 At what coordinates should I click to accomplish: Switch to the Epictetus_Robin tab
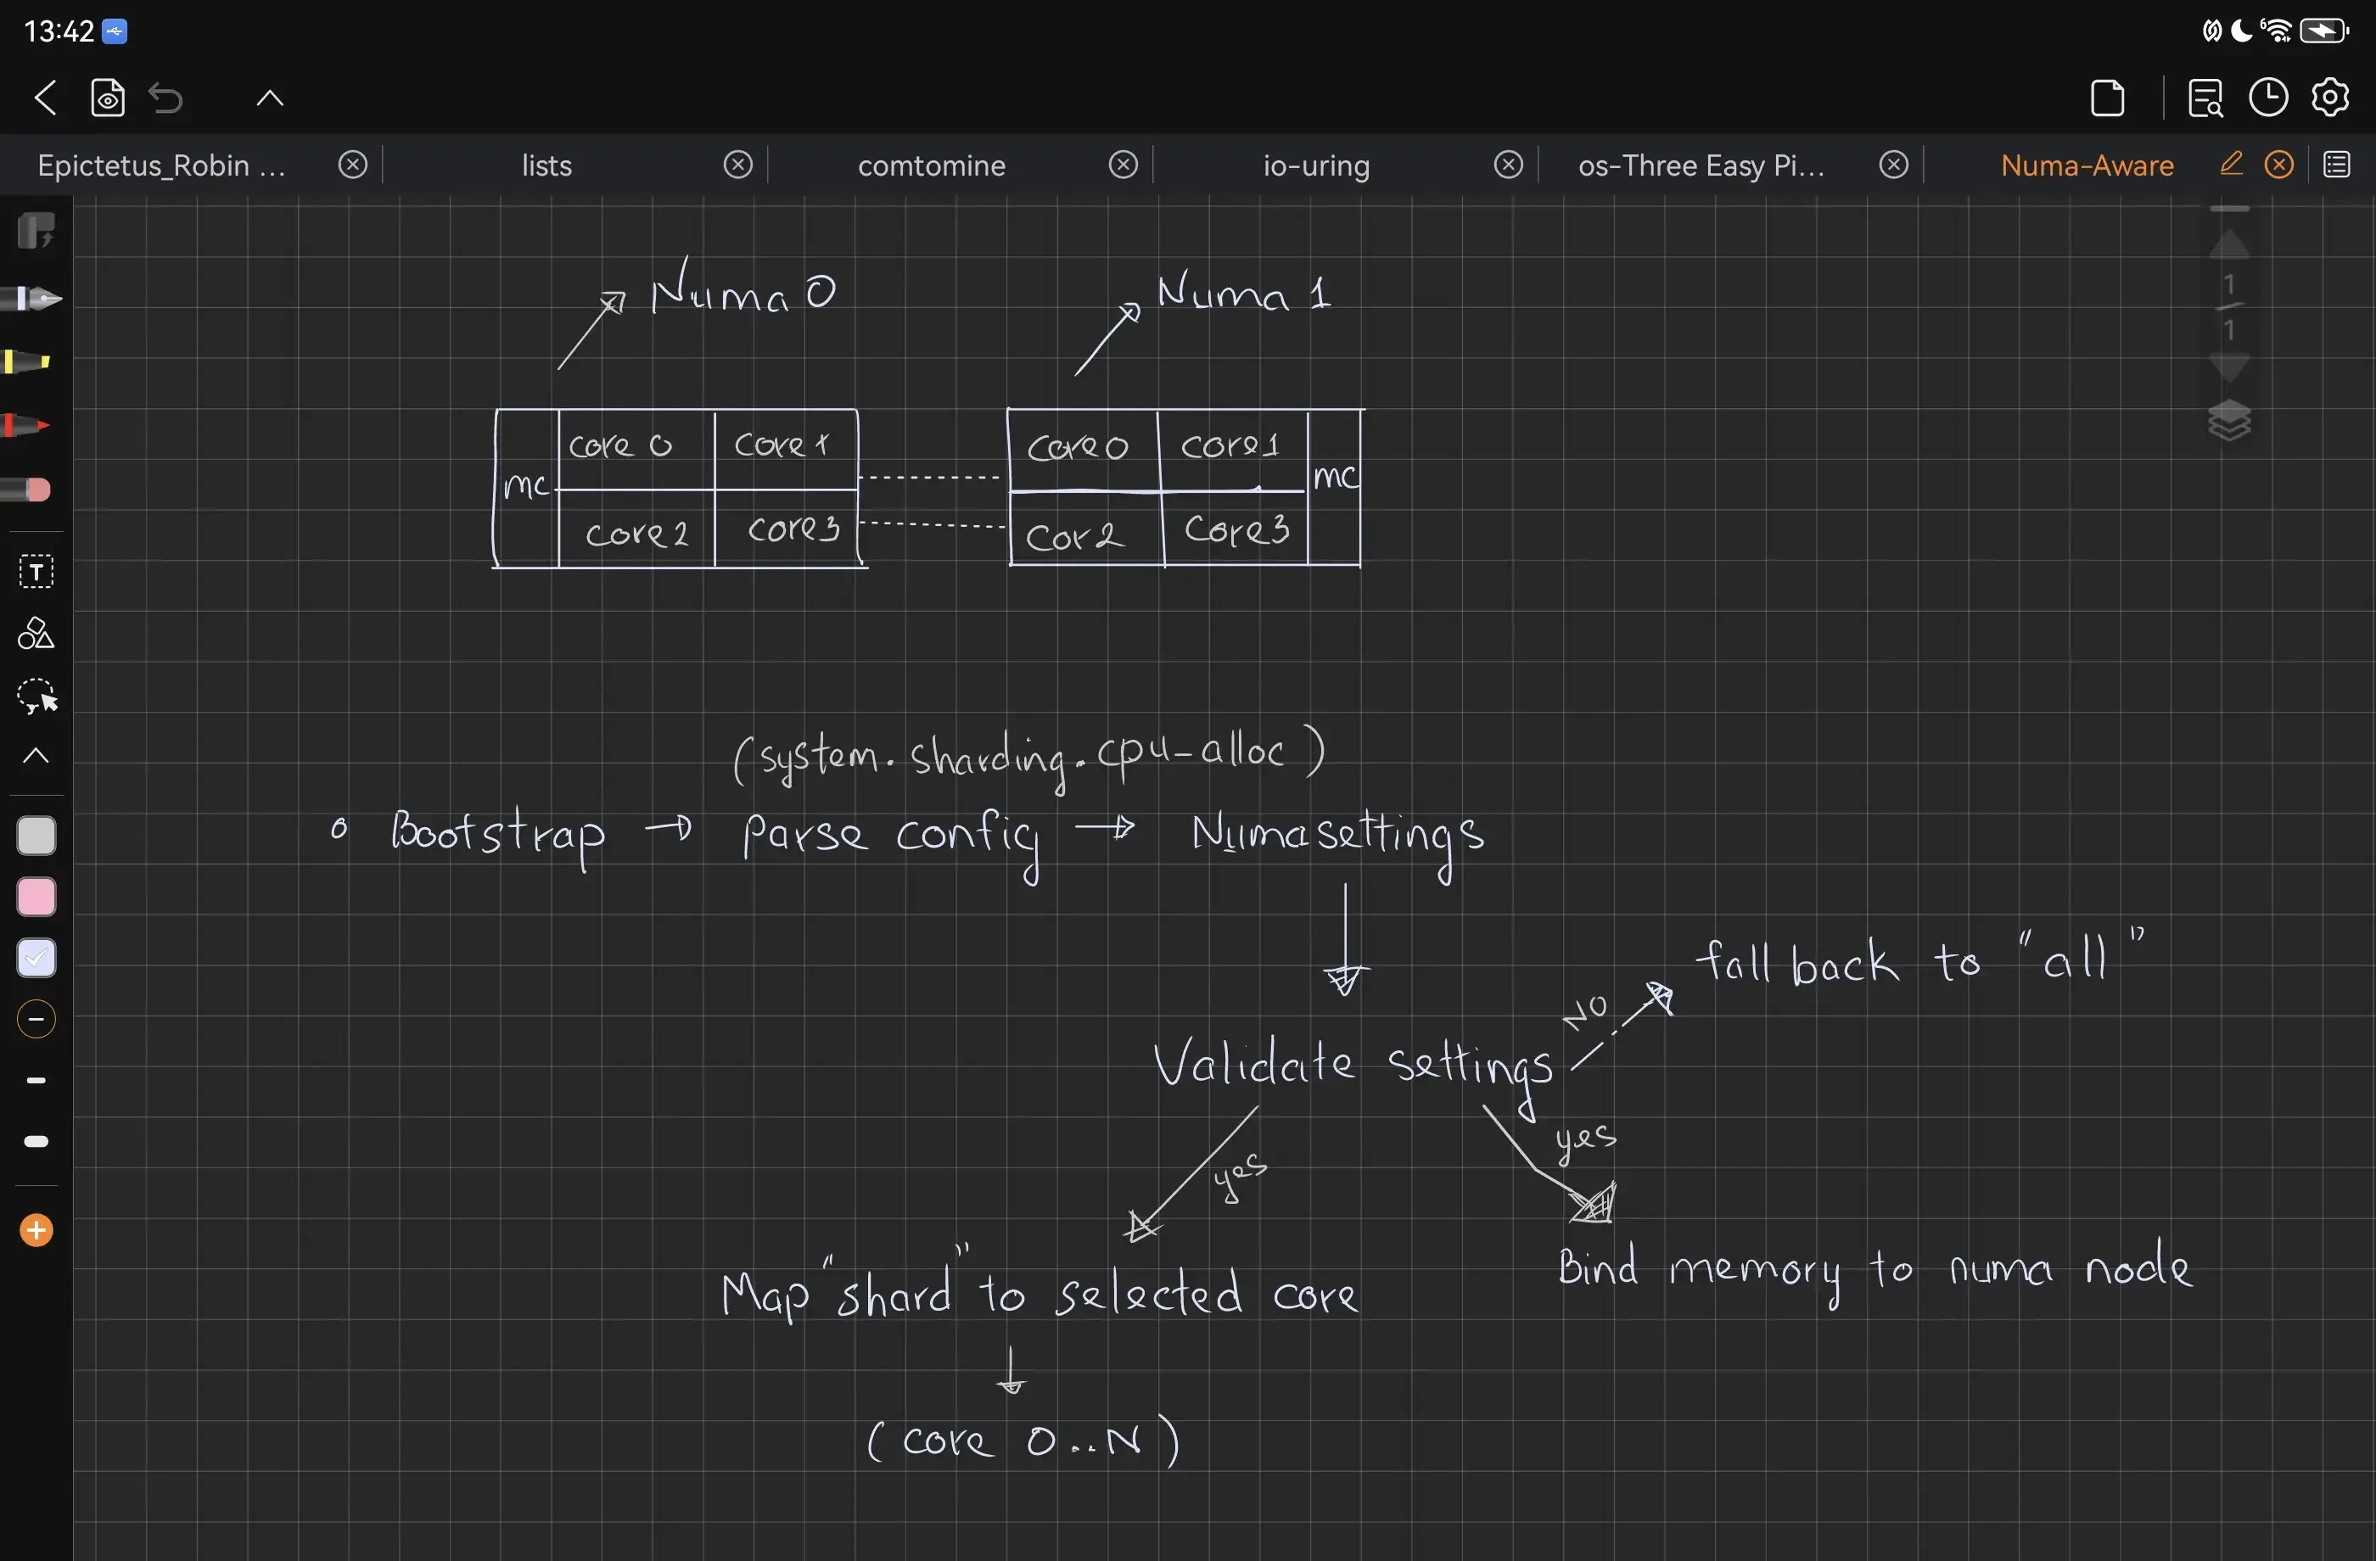162,165
